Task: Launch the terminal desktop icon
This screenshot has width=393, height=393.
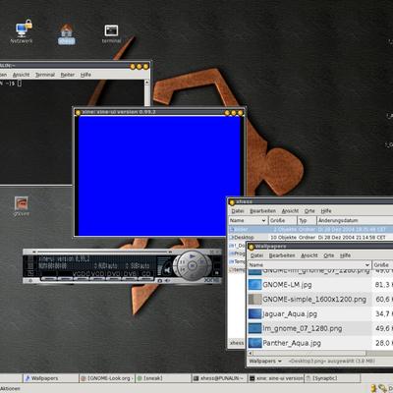Action: point(111,33)
